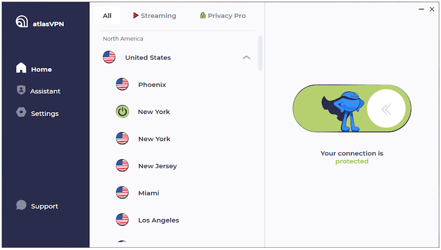Viewport: 441px width, 250px height.
Task: Open the Assistant shield icon
Action: (x=21, y=90)
